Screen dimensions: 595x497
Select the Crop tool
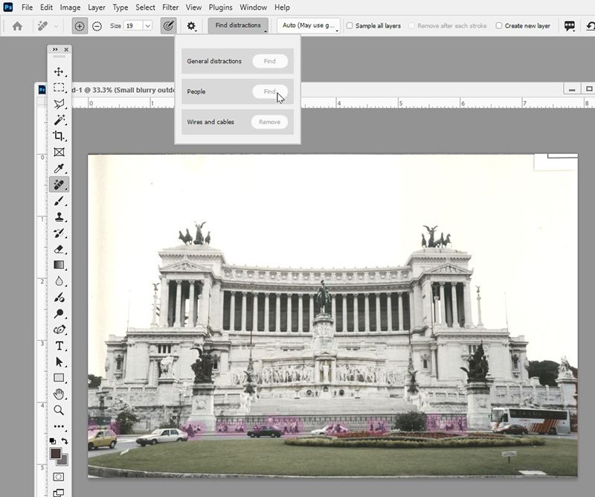click(59, 136)
